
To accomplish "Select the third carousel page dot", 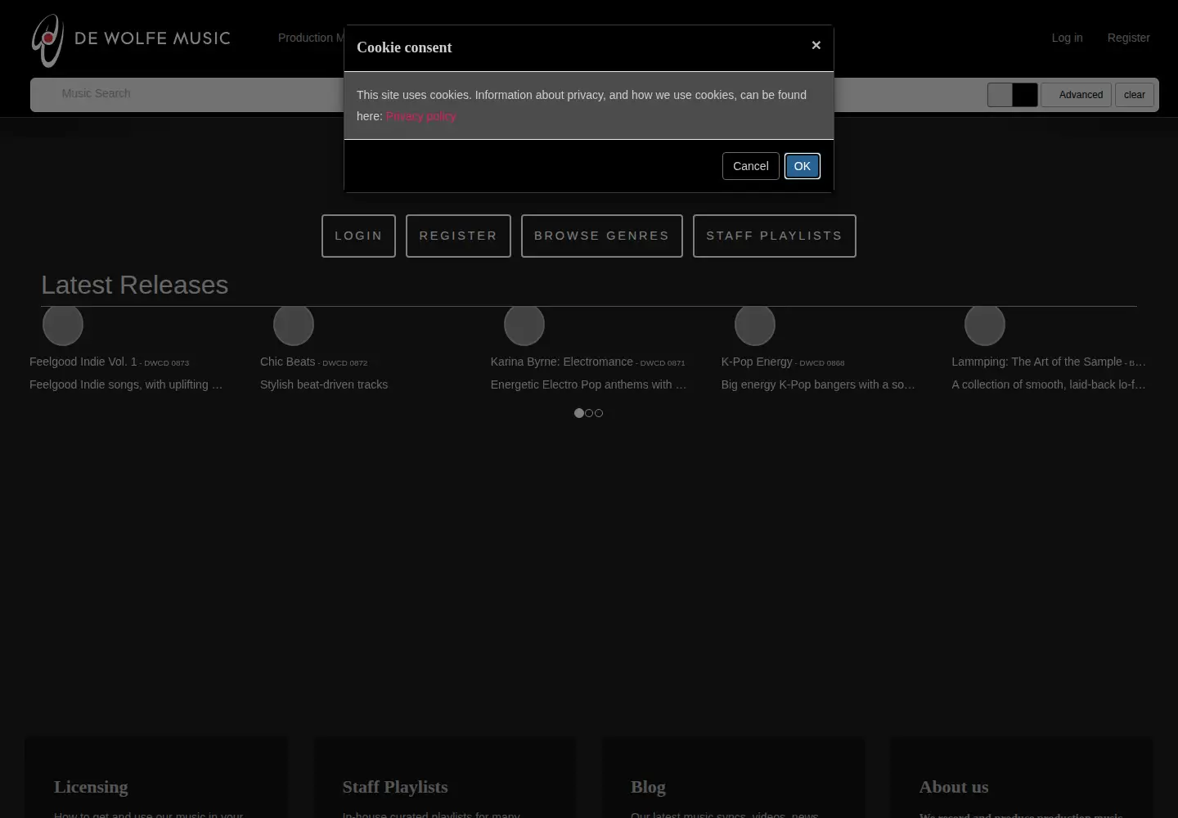I will tap(599, 413).
